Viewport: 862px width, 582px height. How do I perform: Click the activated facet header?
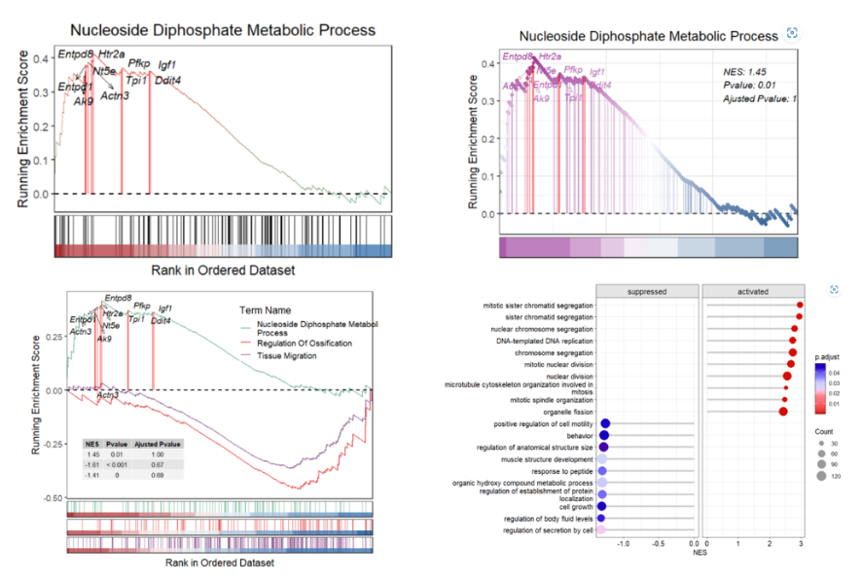(x=753, y=292)
